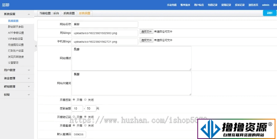Click the 权限 sidebar section header

[x=17, y=95]
